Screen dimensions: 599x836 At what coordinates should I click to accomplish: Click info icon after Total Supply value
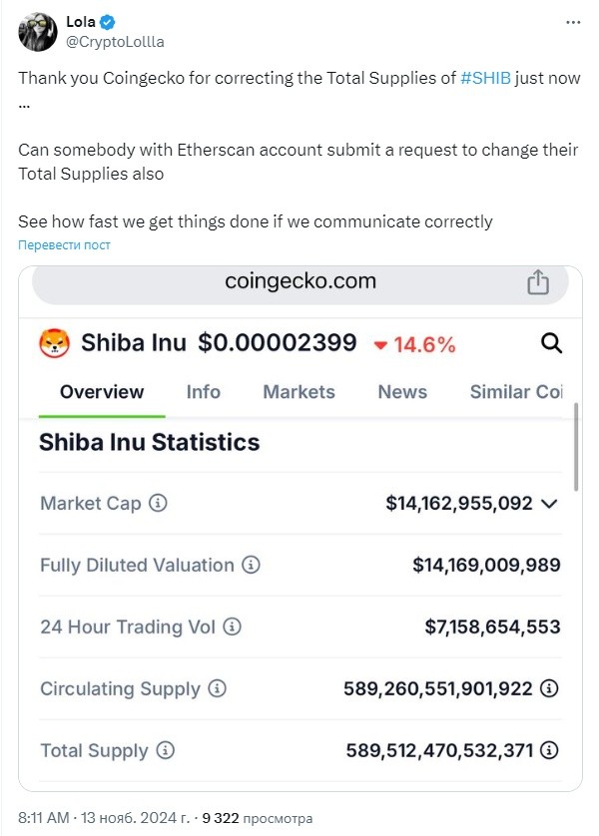coord(549,750)
